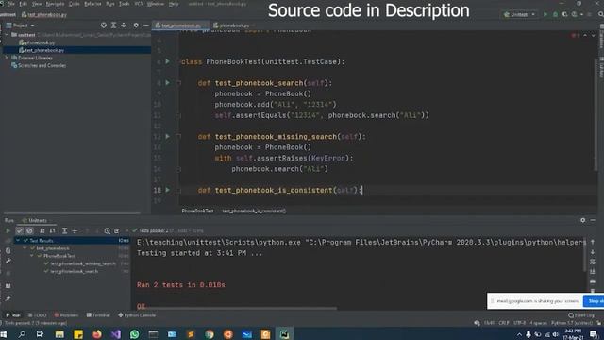Open Project panel gear options

coord(136,25)
